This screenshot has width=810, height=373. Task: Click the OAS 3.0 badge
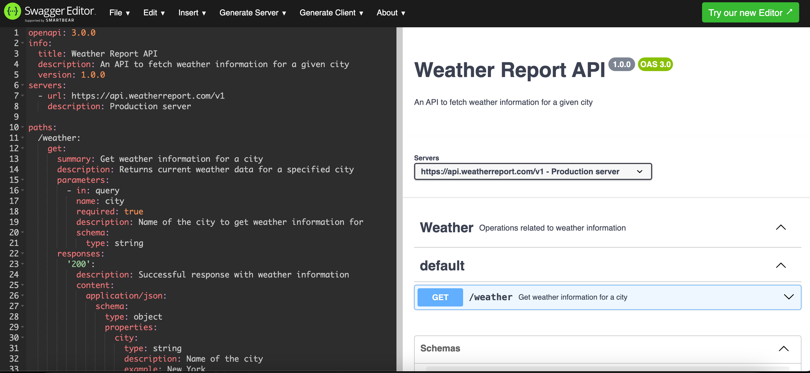pyautogui.click(x=655, y=64)
